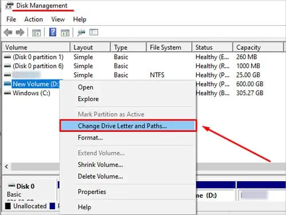Click Show/Hide Console Tree toolbar icon
The width and height of the screenshot is (286, 215).
click(36, 33)
